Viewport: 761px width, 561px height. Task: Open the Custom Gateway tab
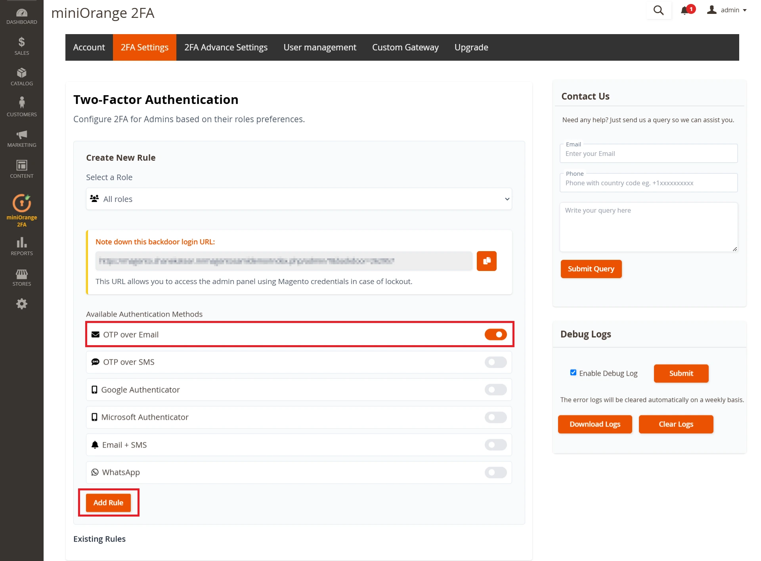point(405,47)
